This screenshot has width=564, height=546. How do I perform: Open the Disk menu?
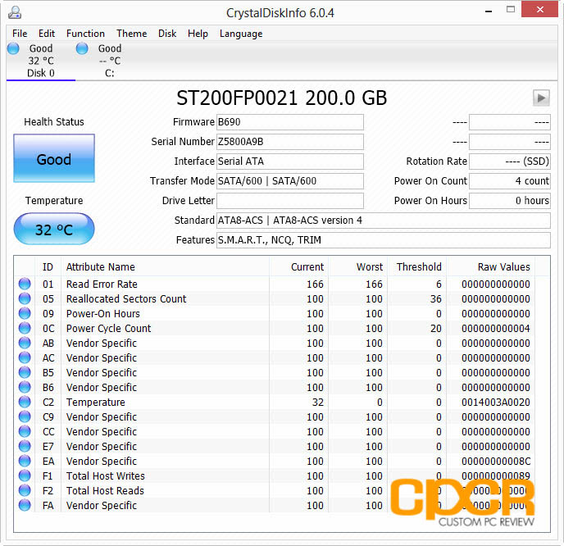(167, 34)
